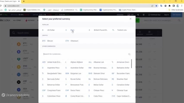This screenshot has height=103, width=184.
Task: Select Burundian Franc
Action: click(x=123, y=74)
